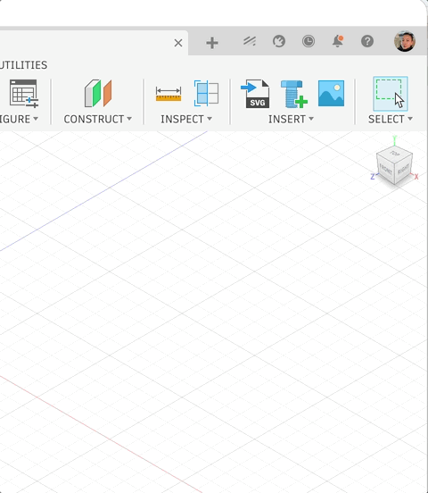Viewport: 428px width, 493px height.
Task: Switch to the Utilities tab
Action: pyautogui.click(x=23, y=65)
